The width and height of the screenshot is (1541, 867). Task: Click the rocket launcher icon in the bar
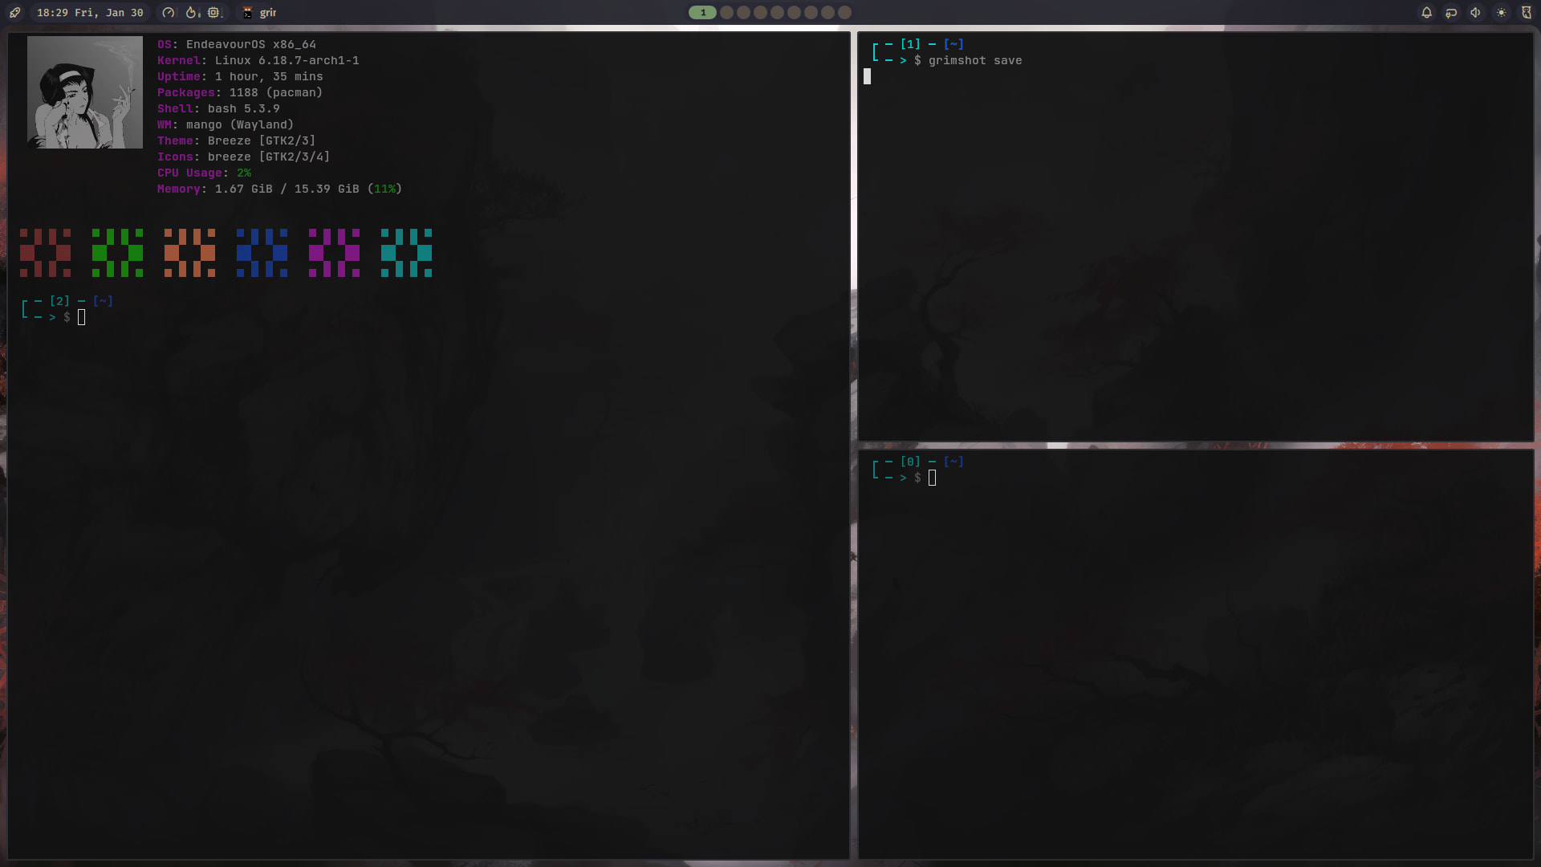(x=14, y=12)
